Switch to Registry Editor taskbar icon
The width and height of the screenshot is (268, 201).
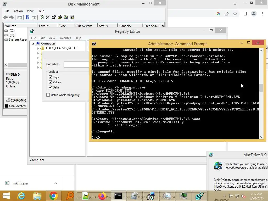coord(199,196)
